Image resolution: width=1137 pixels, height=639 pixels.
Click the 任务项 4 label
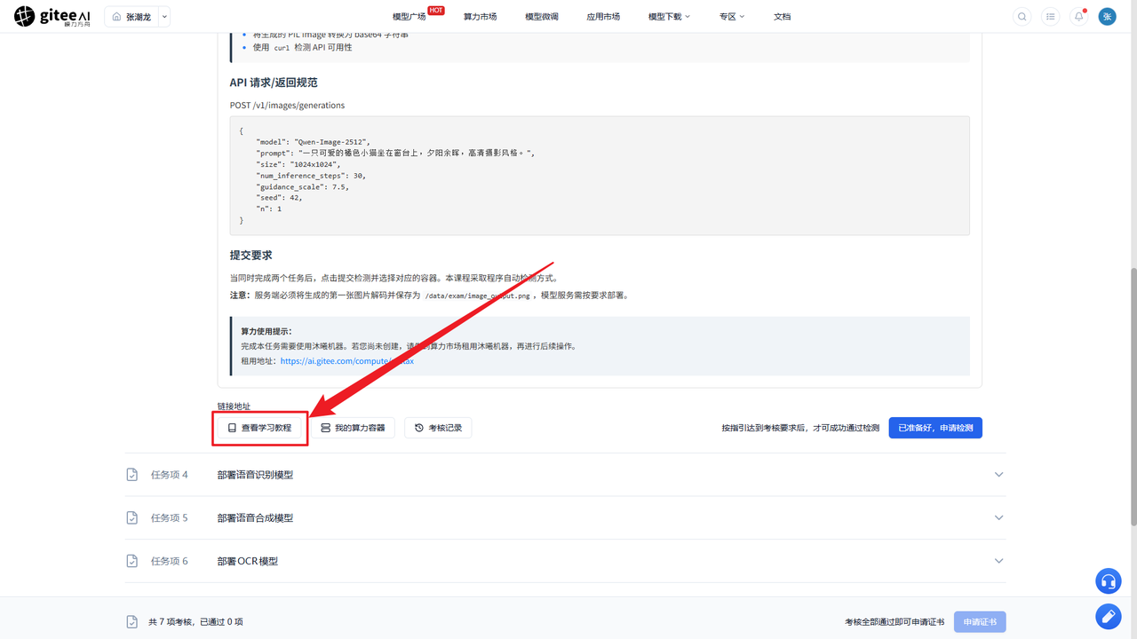170,475
